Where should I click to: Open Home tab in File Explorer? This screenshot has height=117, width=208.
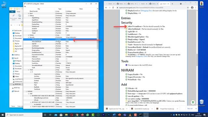tap(19, 12)
